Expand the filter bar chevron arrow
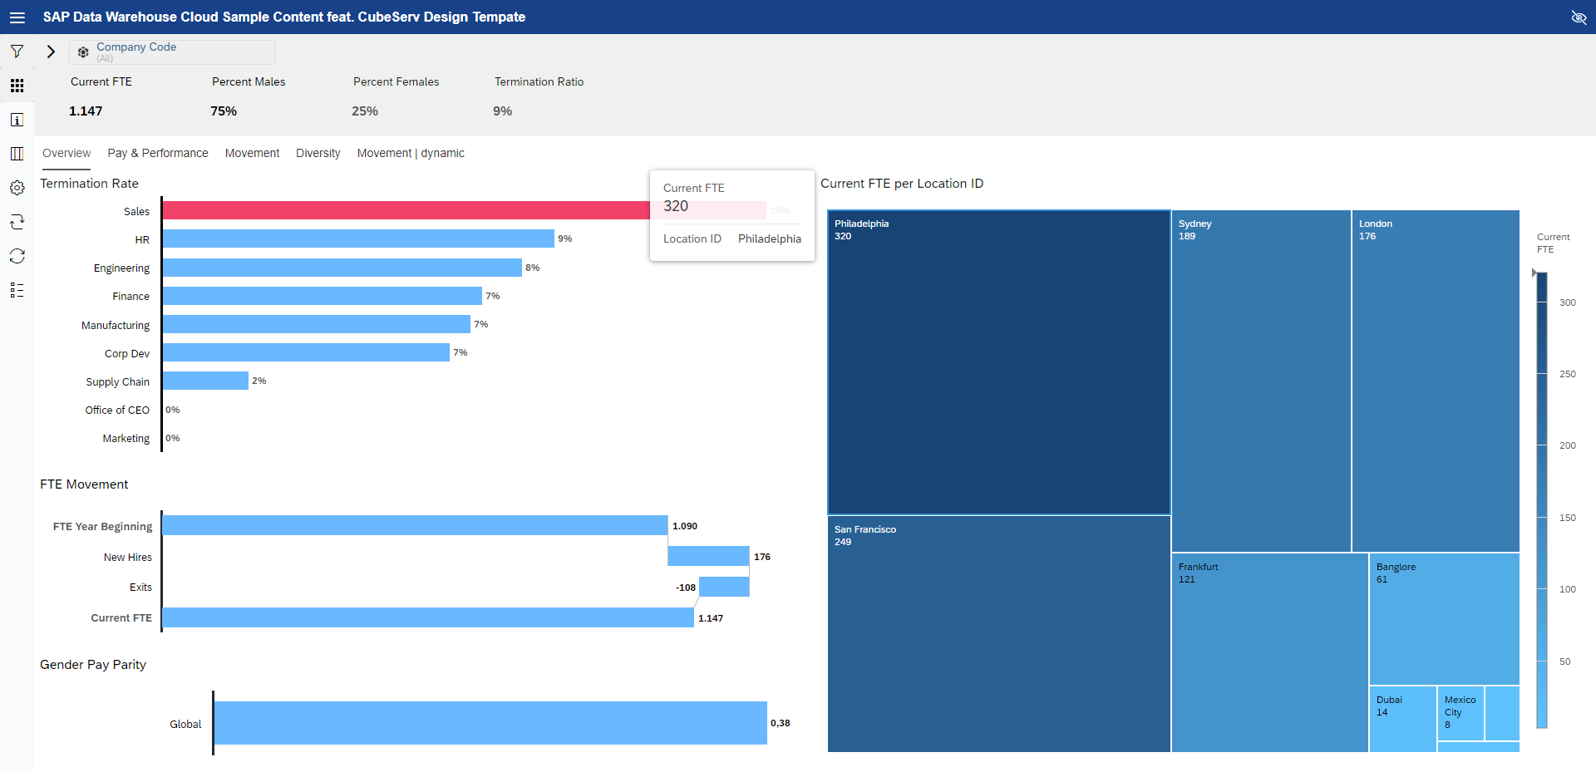The width and height of the screenshot is (1596, 772). (x=51, y=52)
